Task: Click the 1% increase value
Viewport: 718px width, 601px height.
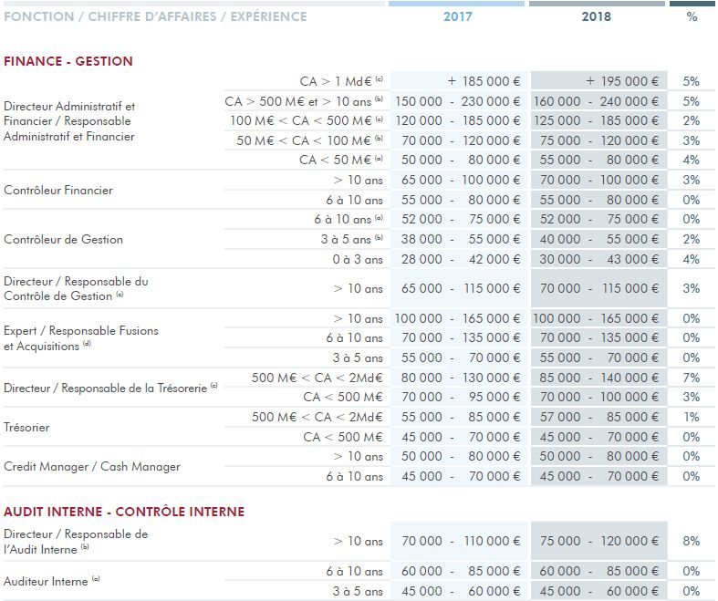Action: click(x=691, y=417)
